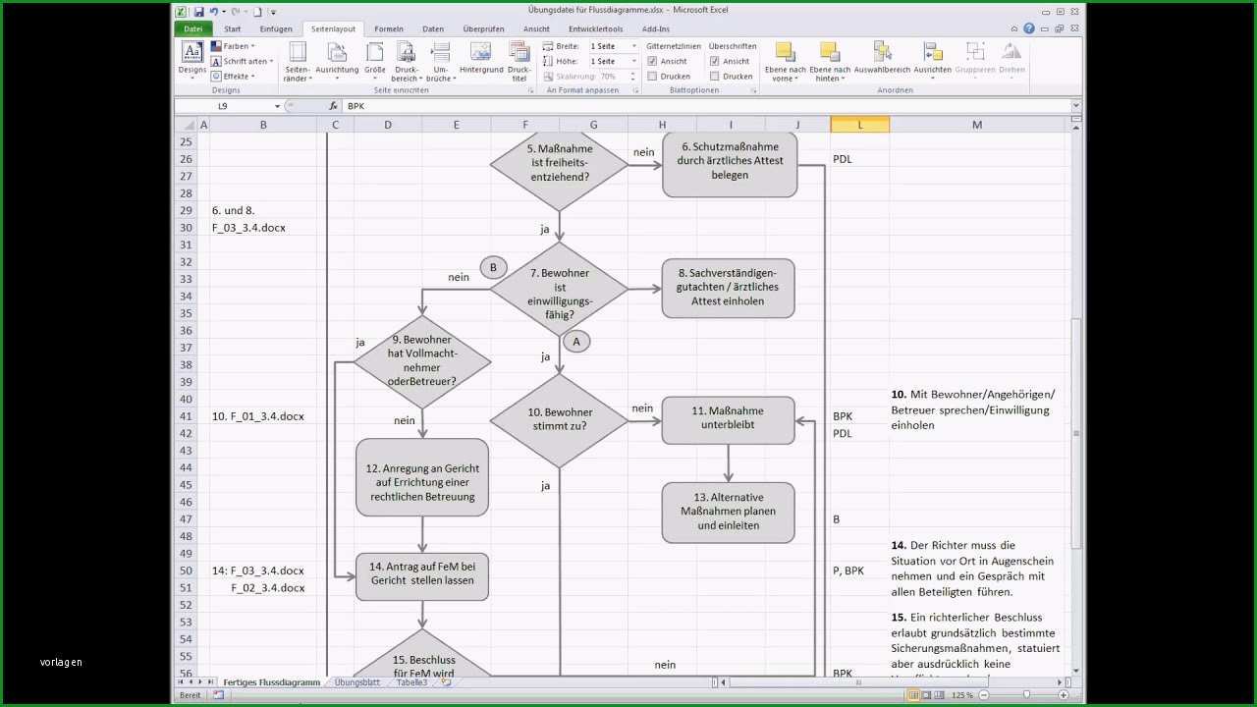Open the Effekte theme effects dropdown
This screenshot has height=707, width=1257.
pos(234,76)
